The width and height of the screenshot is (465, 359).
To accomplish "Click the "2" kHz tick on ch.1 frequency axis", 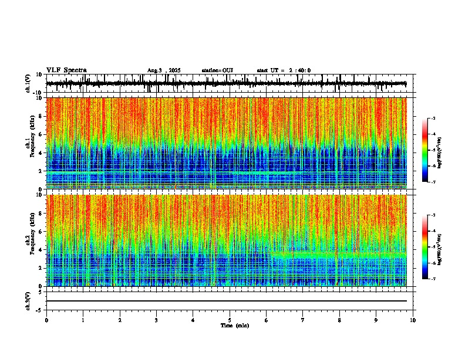I will click(x=41, y=171).
